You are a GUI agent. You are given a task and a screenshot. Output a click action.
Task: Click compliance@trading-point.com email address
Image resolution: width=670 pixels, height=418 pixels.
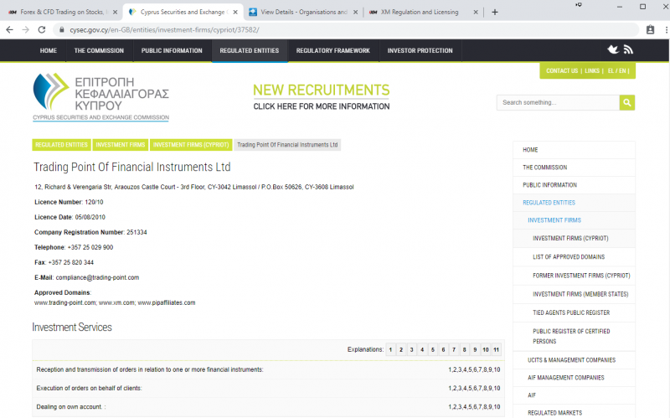(x=97, y=277)
